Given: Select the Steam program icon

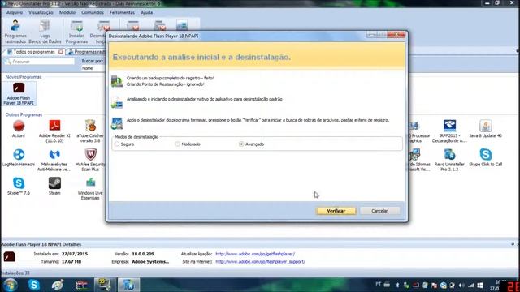Looking at the screenshot, I should tap(54, 186).
